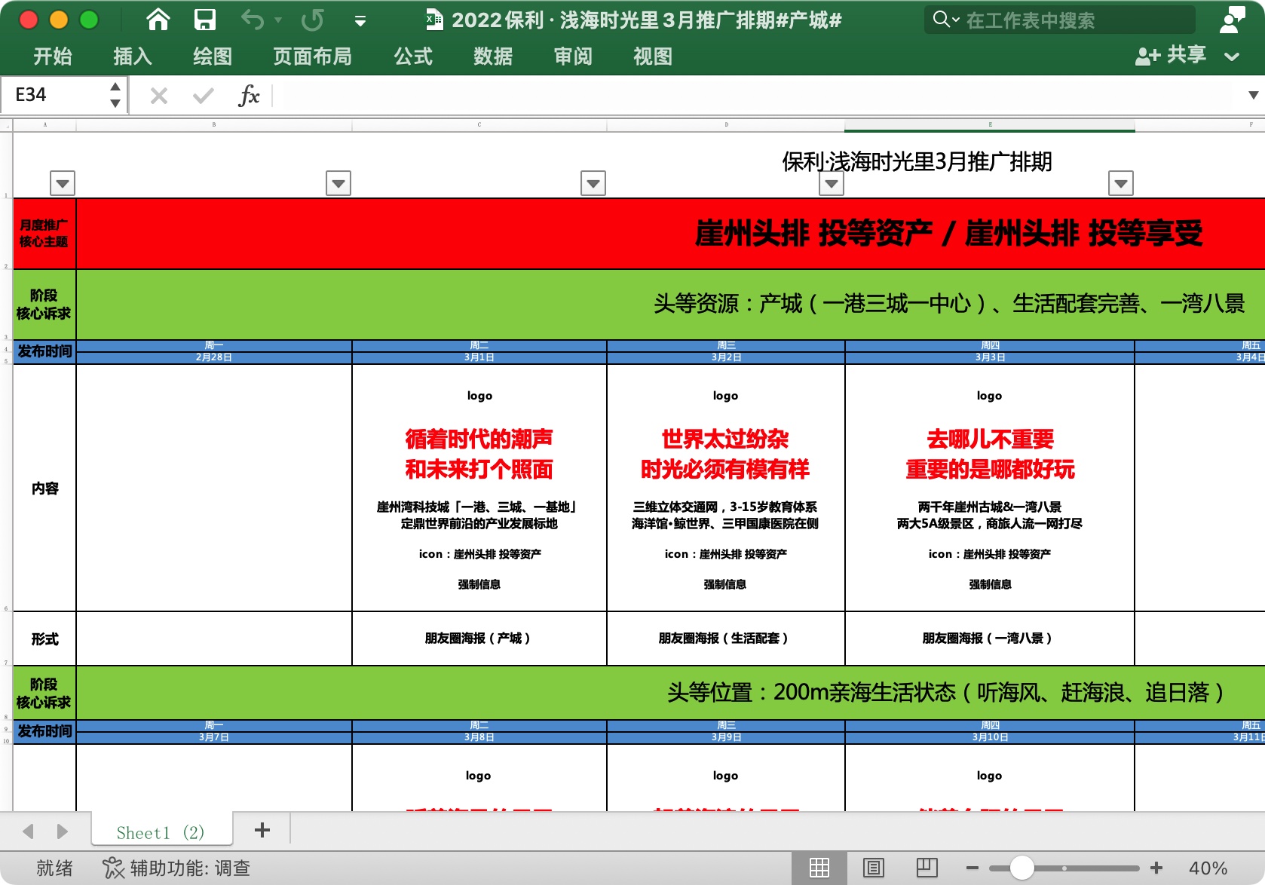Open filter dropdown in column A

pyautogui.click(x=63, y=183)
